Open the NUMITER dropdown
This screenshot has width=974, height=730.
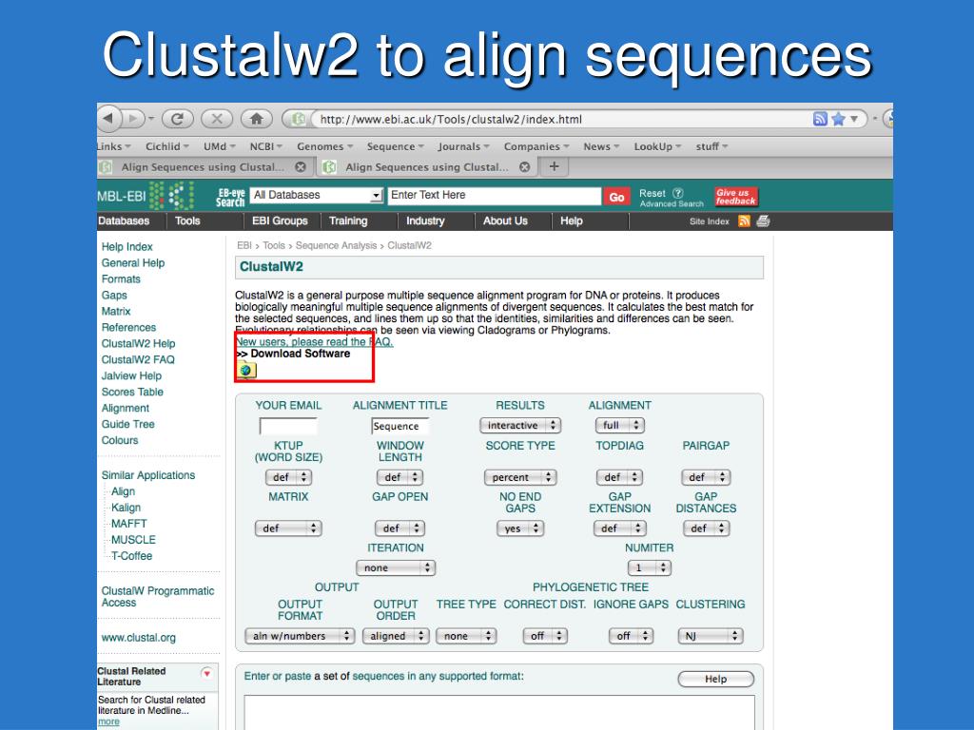click(x=650, y=568)
